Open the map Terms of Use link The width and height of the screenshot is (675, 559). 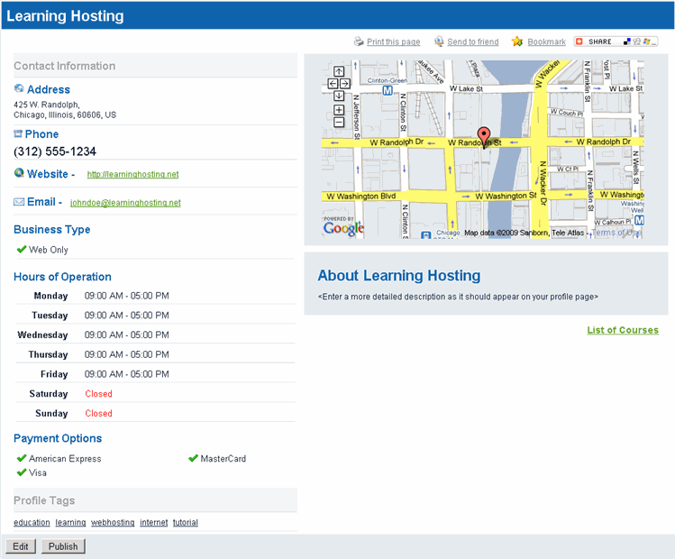[x=616, y=233]
